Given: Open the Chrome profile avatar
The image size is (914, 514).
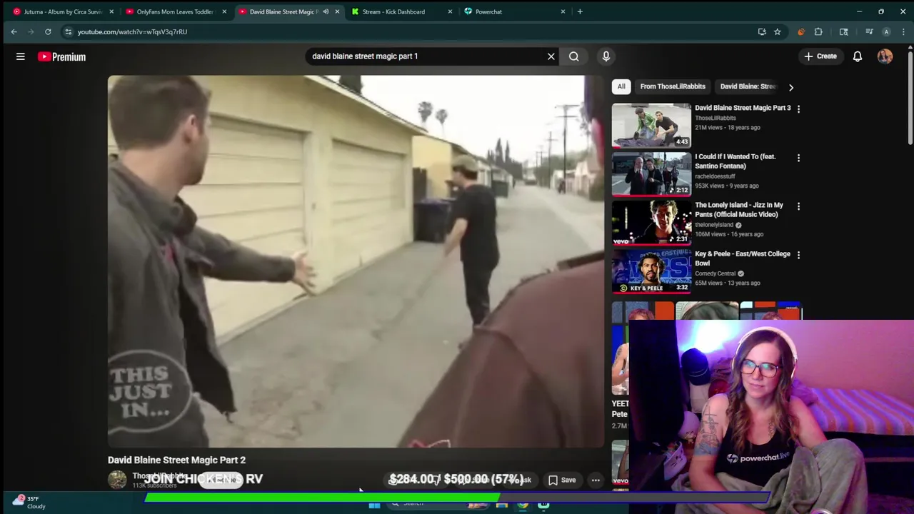Looking at the screenshot, I should point(886,31).
